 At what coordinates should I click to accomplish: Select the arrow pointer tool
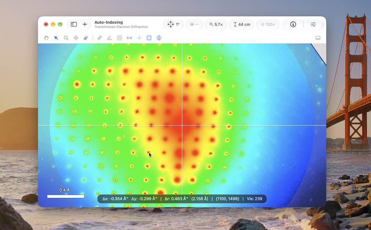56,38
